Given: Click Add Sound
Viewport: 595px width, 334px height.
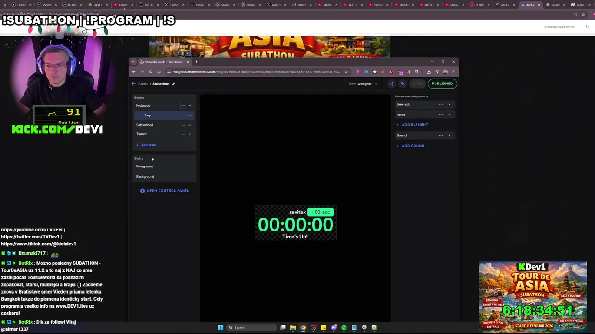Looking at the screenshot, I should click(410, 146).
